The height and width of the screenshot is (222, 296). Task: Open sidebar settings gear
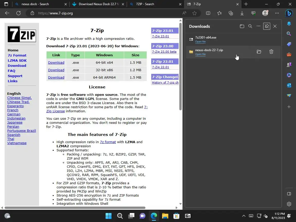click(289, 204)
